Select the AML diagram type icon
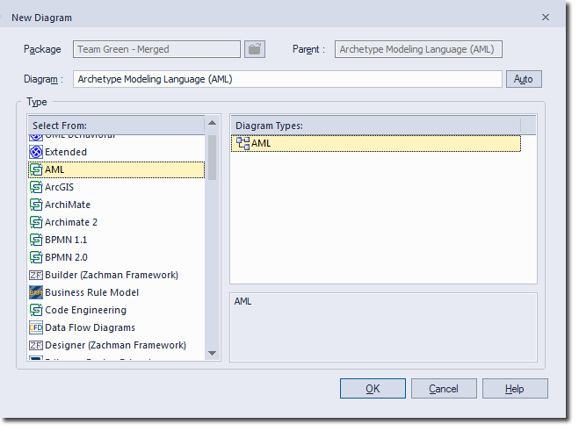Viewport: 579px width, 431px height. [242, 143]
